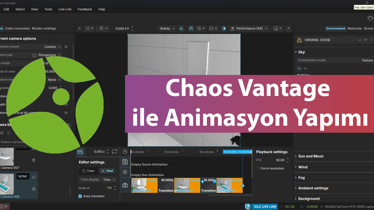Select the sun animation track icon

coord(125,172)
